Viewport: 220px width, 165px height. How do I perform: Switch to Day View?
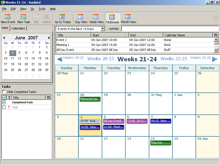(81, 18)
